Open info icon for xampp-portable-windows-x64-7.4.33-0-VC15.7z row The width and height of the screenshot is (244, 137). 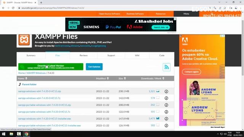166,112
